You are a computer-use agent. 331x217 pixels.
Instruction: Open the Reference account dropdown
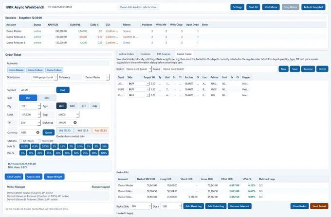click(x=96, y=77)
